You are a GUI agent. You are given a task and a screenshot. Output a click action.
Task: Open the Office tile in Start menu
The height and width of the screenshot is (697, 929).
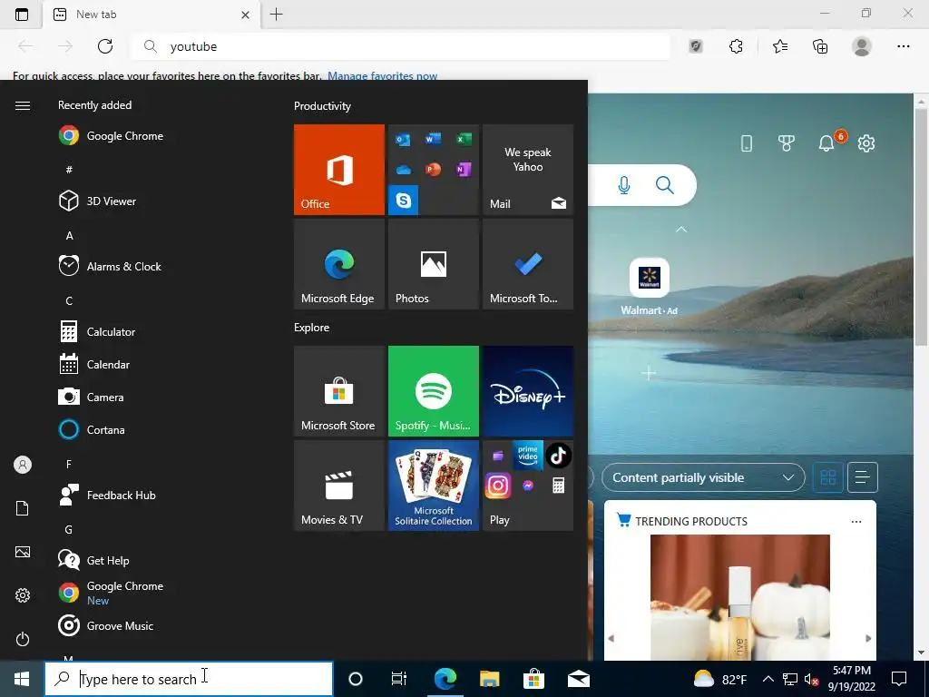pyautogui.click(x=339, y=170)
